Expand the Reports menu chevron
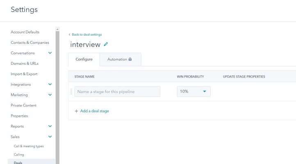Screen dimensions: 296x164 pyautogui.click(x=50, y=126)
